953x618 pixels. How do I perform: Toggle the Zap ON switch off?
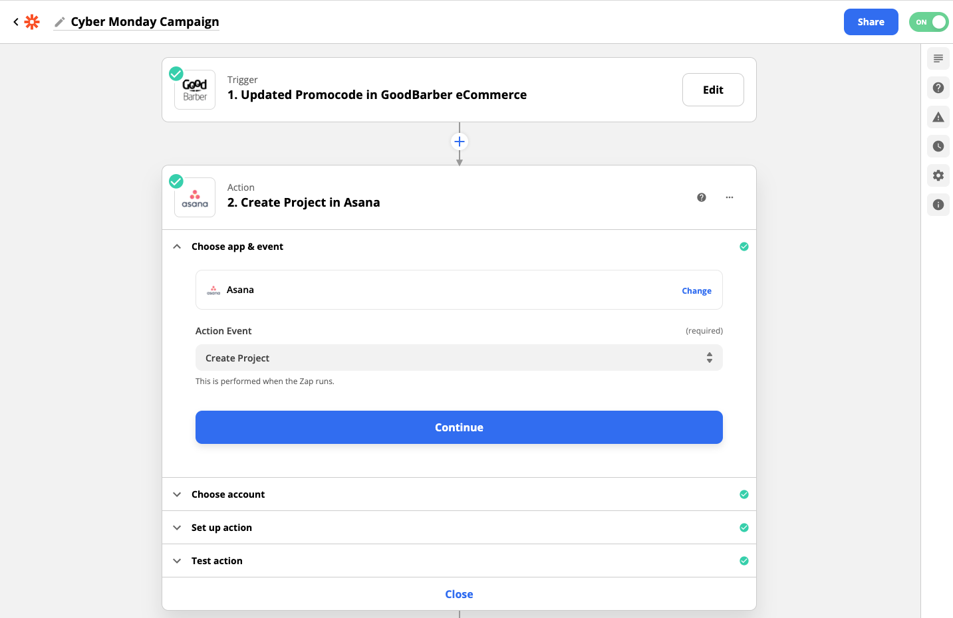point(928,22)
